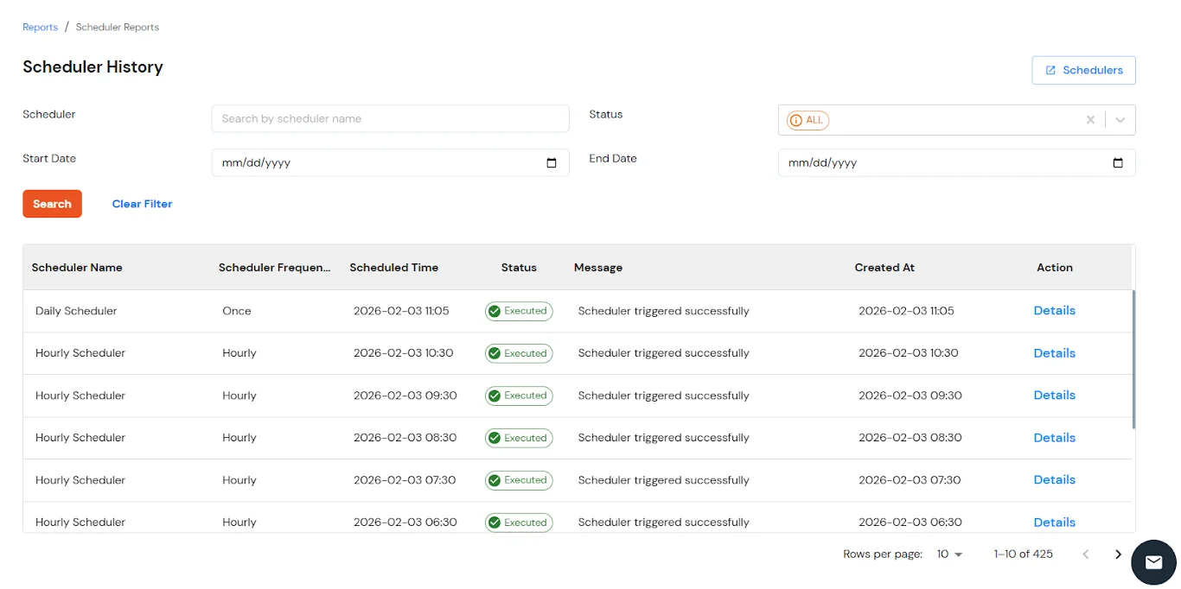Open the Start Date calendar picker
This screenshot has width=1181, height=589.
coord(552,162)
